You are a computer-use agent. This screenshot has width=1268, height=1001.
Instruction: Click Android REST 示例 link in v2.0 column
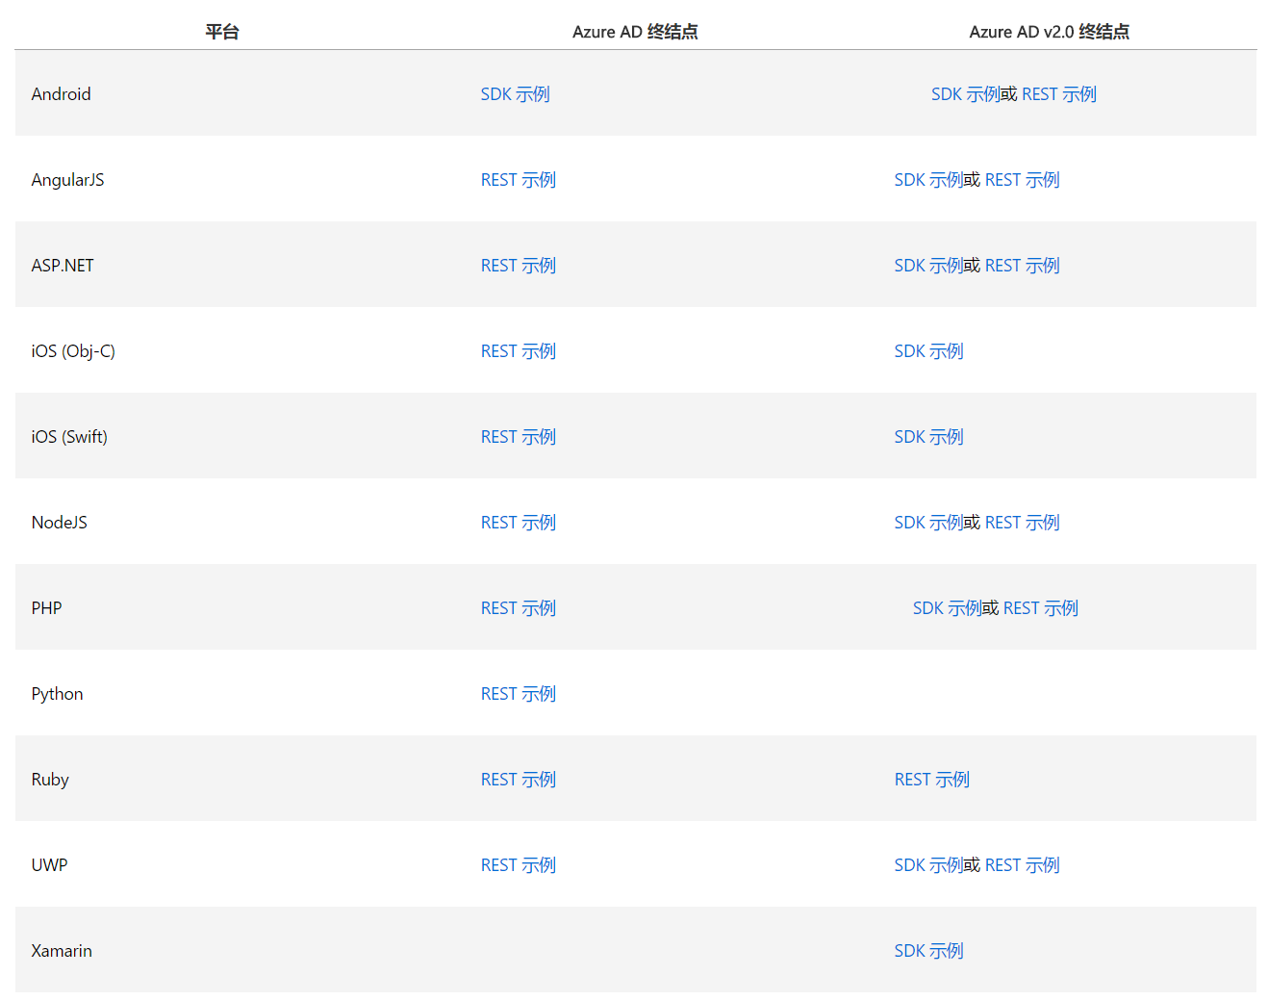(x=1058, y=94)
